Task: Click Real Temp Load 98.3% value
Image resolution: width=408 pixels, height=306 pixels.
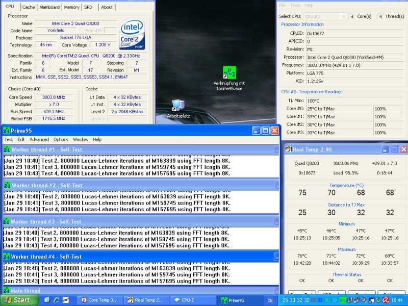Action: click(346, 173)
